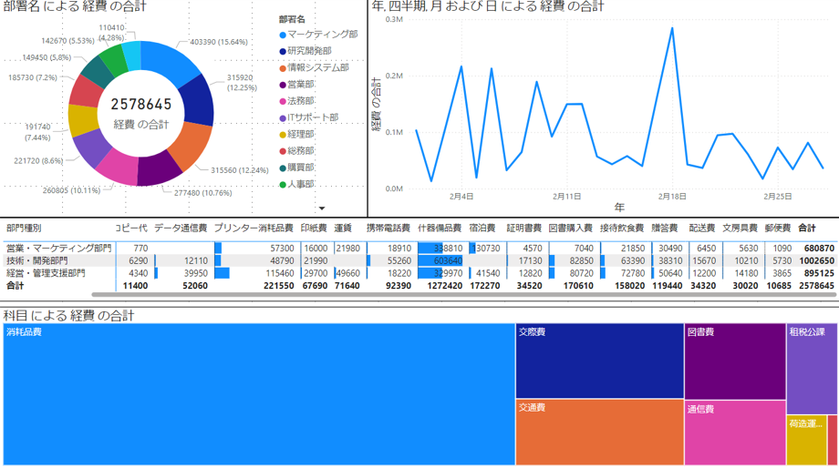The image size is (839, 468).
Task: Select 人事部 legend item
Action: [x=297, y=184]
